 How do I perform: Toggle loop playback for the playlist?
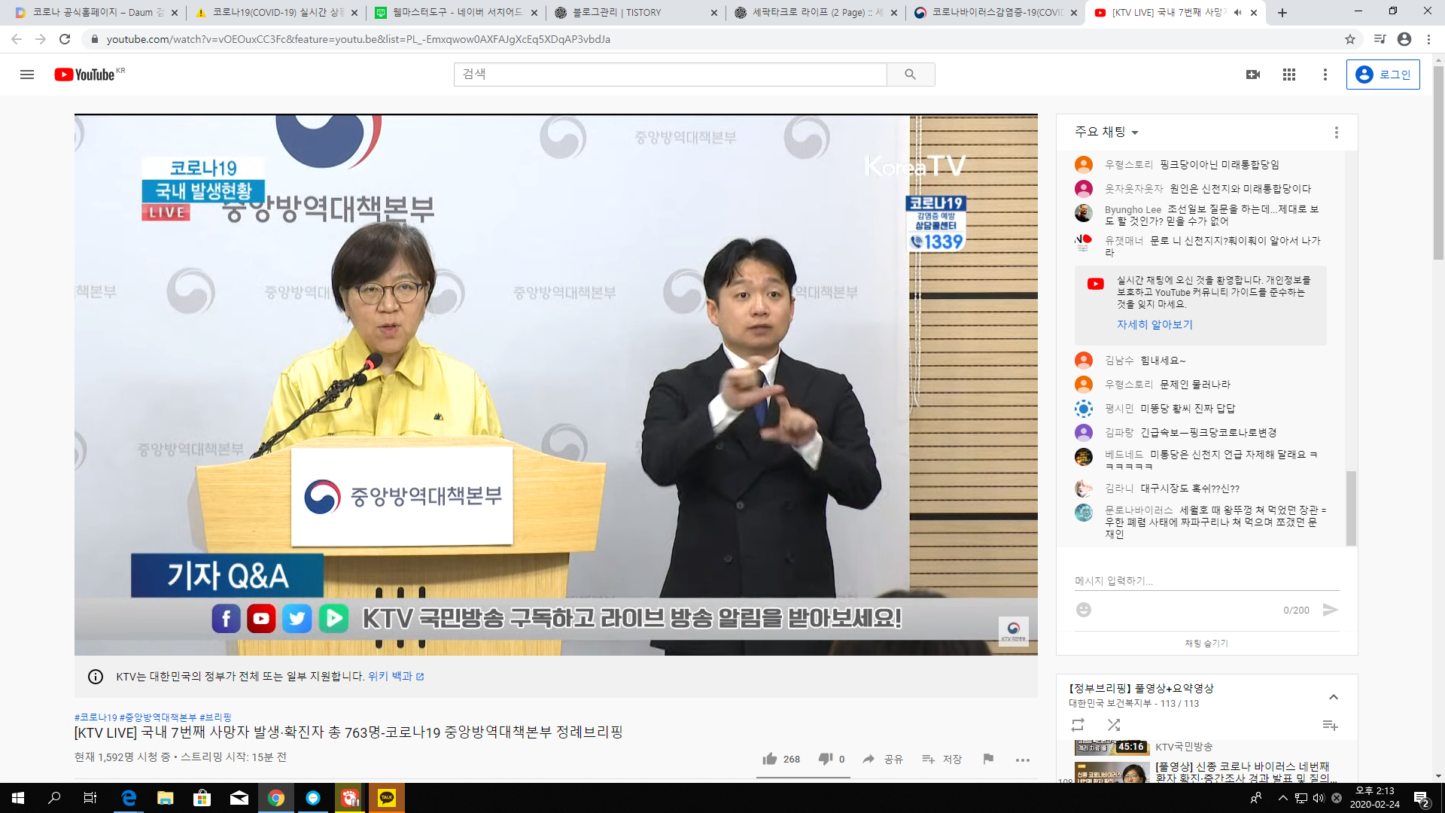[1078, 725]
